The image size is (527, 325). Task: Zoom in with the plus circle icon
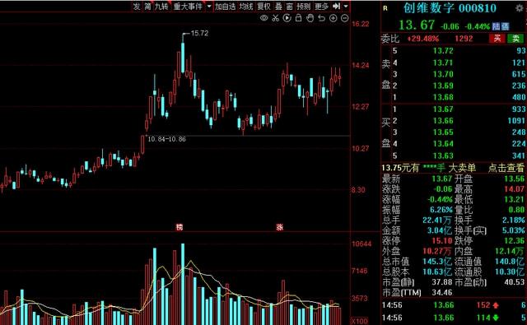tap(333, 18)
